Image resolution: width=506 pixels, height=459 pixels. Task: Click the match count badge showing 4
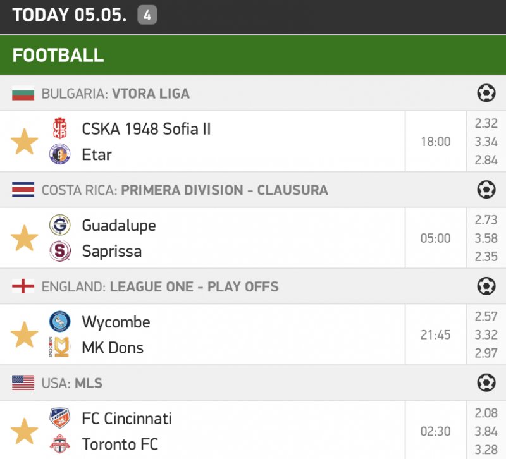click(147, 16)
